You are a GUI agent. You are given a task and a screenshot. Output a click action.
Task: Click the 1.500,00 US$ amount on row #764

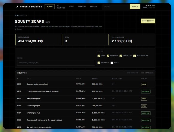pos(98,113)
